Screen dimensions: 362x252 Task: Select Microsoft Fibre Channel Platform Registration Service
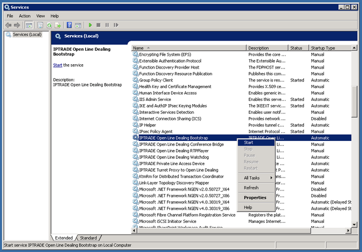187,215
